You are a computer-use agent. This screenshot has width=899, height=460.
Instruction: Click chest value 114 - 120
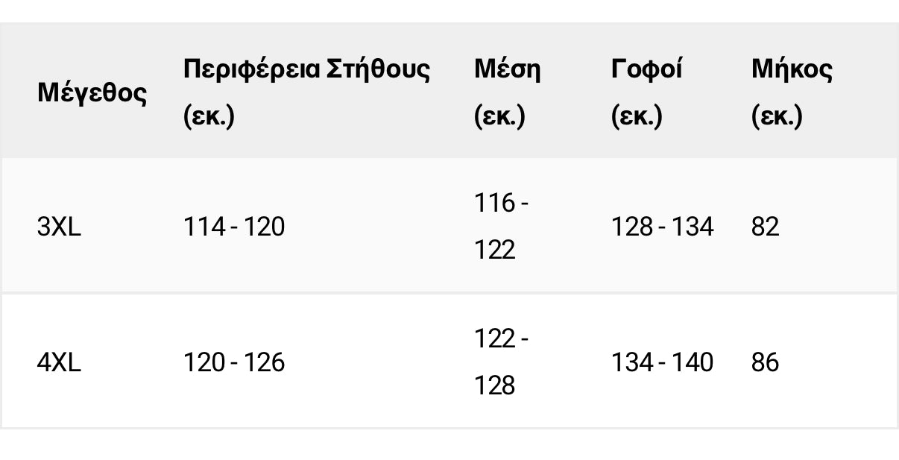coord(234,226)
